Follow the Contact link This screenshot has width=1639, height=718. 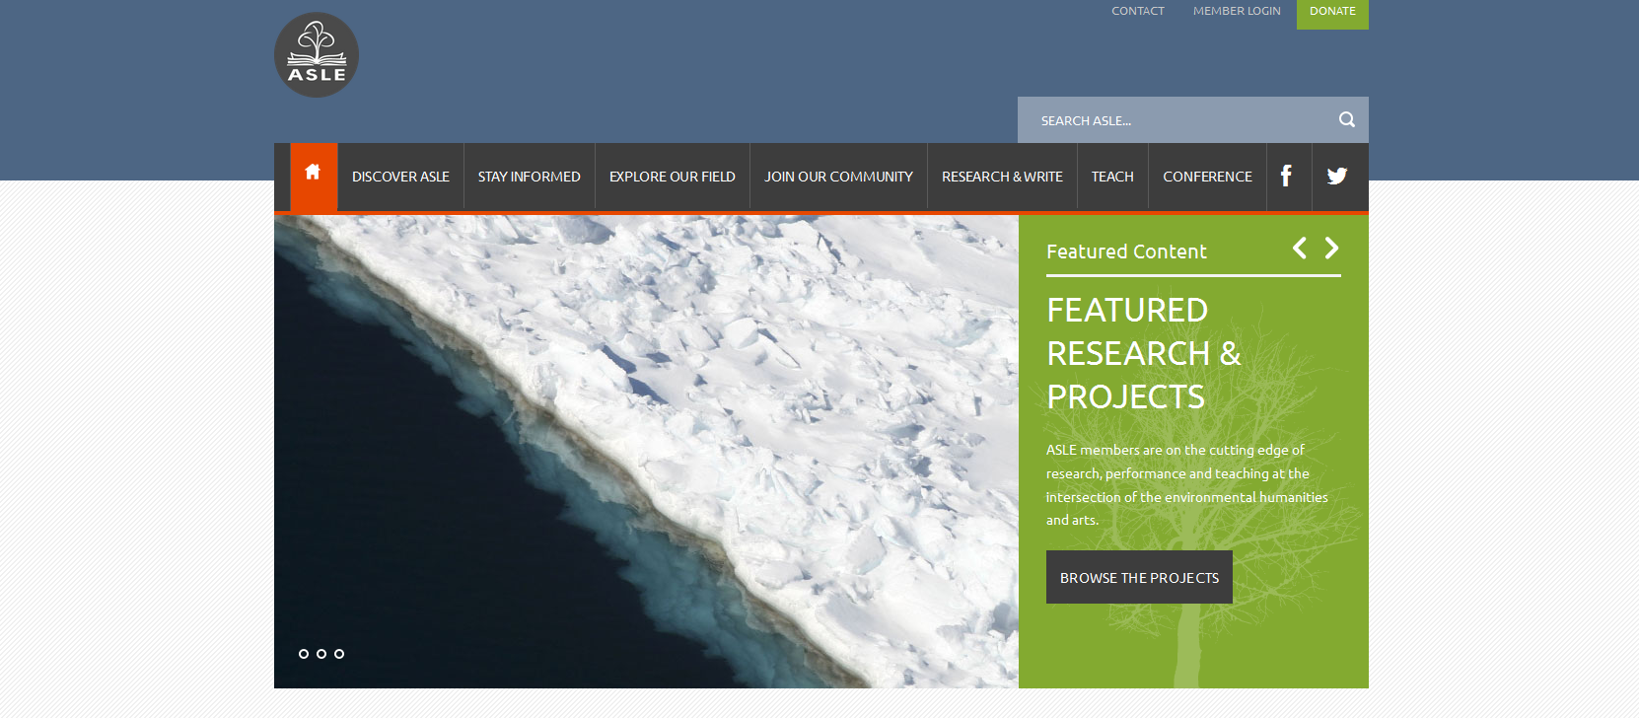(x=1138, y=11)
